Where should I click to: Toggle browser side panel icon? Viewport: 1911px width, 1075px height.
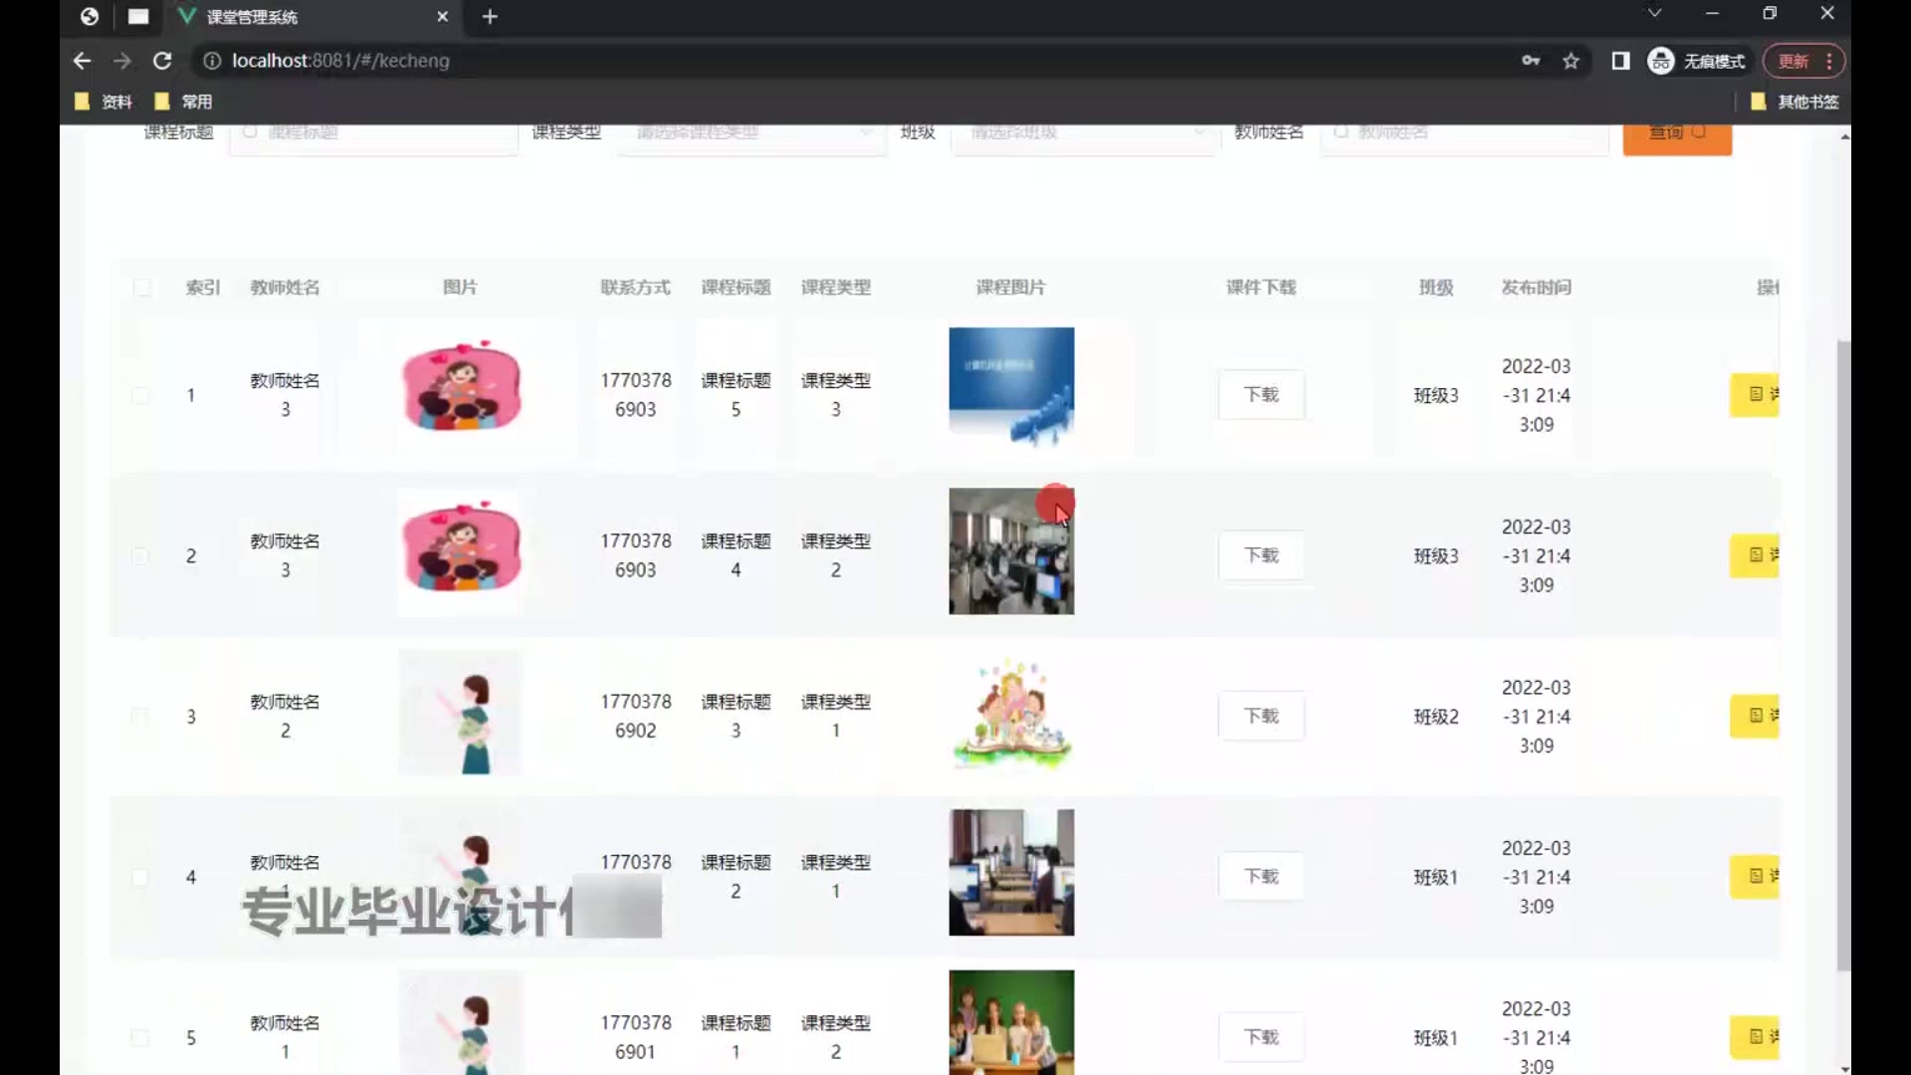tap(1620, 61)
